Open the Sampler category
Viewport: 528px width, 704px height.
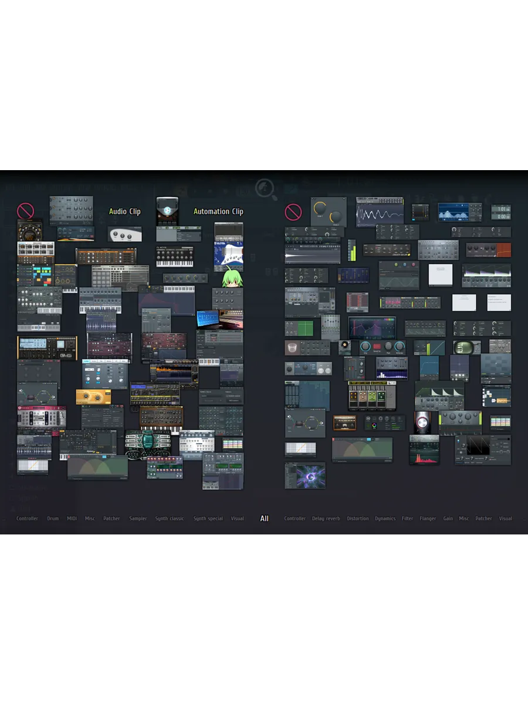point(138,519)
